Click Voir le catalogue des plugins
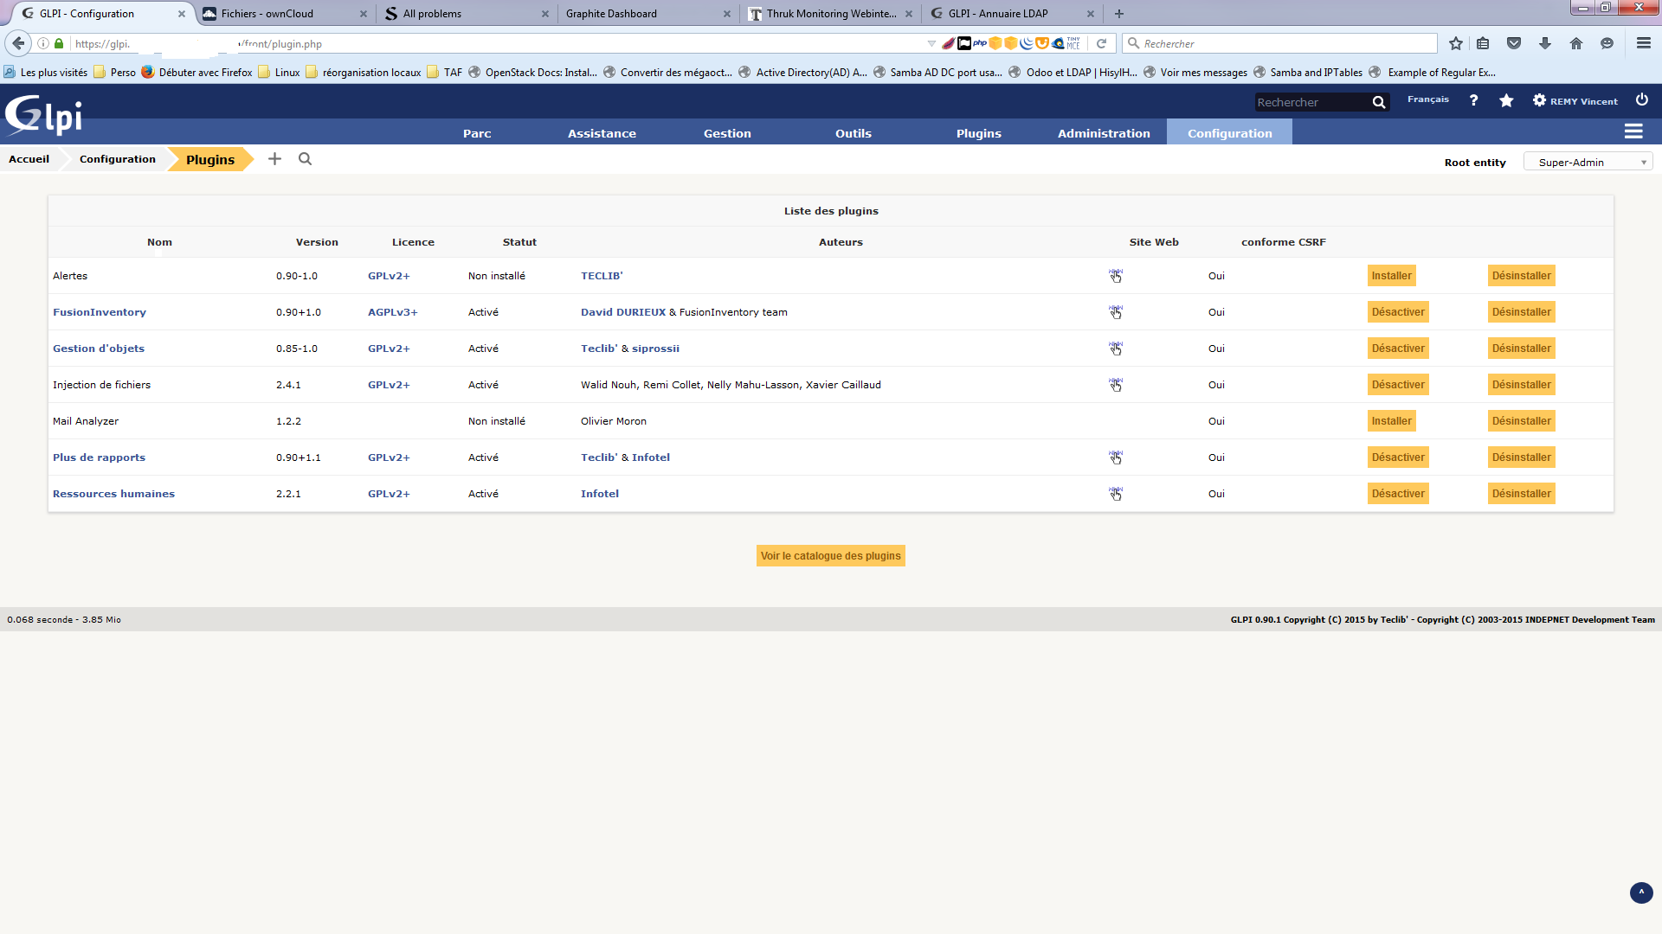 (831, 556)
